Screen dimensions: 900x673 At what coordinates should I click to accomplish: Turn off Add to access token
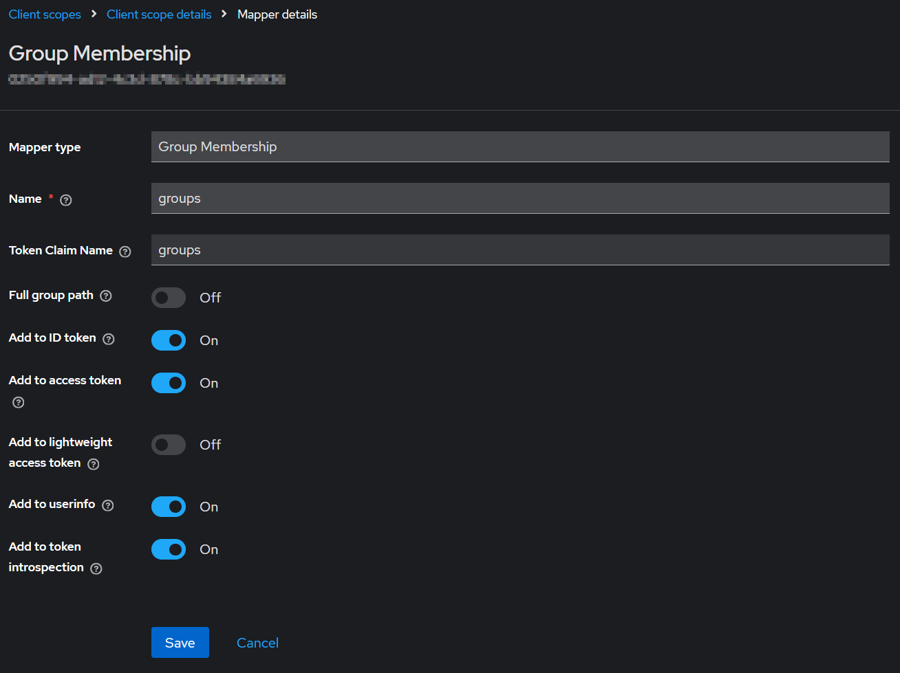[169, 383]
